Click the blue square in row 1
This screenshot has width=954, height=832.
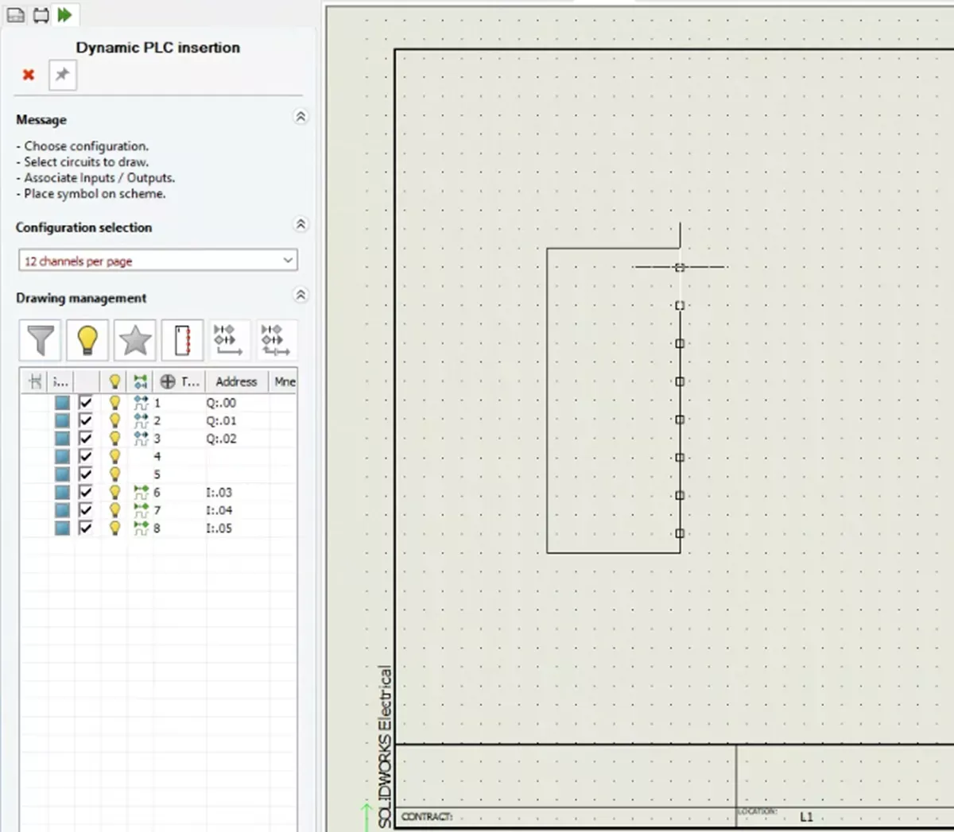pyautogui.click(x=62, y=402)
